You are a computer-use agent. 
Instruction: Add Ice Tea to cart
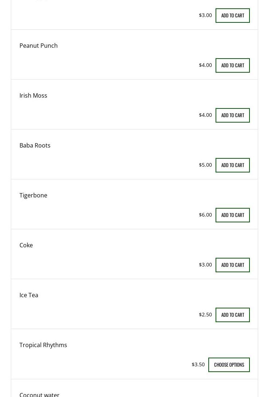coord(233,315)
